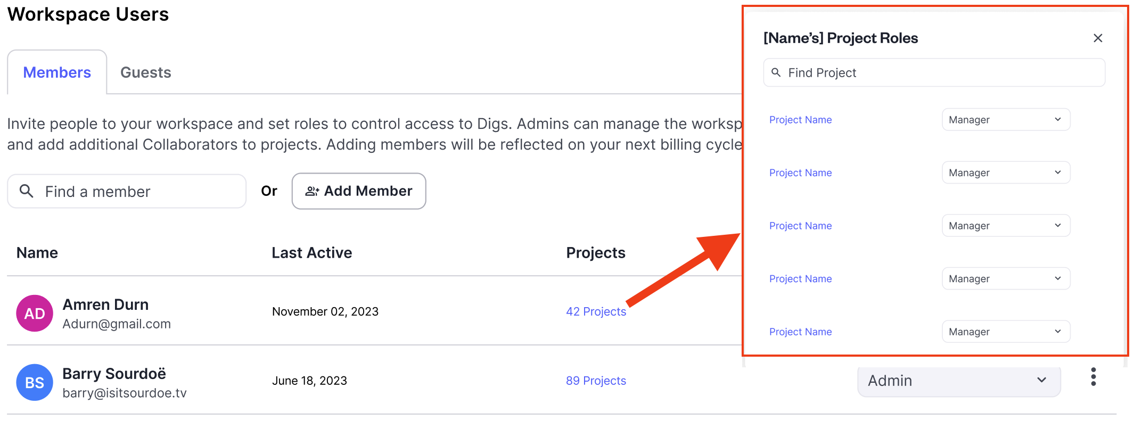Expand the third project's Manager role dropdown
Screen dimensions: 1134x428
point(1006,226)
